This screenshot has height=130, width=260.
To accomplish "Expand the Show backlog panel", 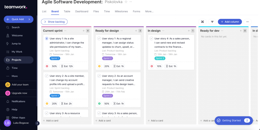I will coord(54,22).
